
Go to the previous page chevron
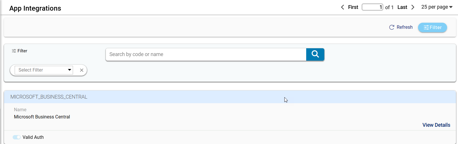342,7
